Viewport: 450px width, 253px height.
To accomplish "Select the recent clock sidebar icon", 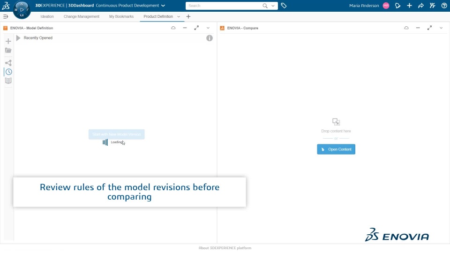I will [x=8, y=72].
